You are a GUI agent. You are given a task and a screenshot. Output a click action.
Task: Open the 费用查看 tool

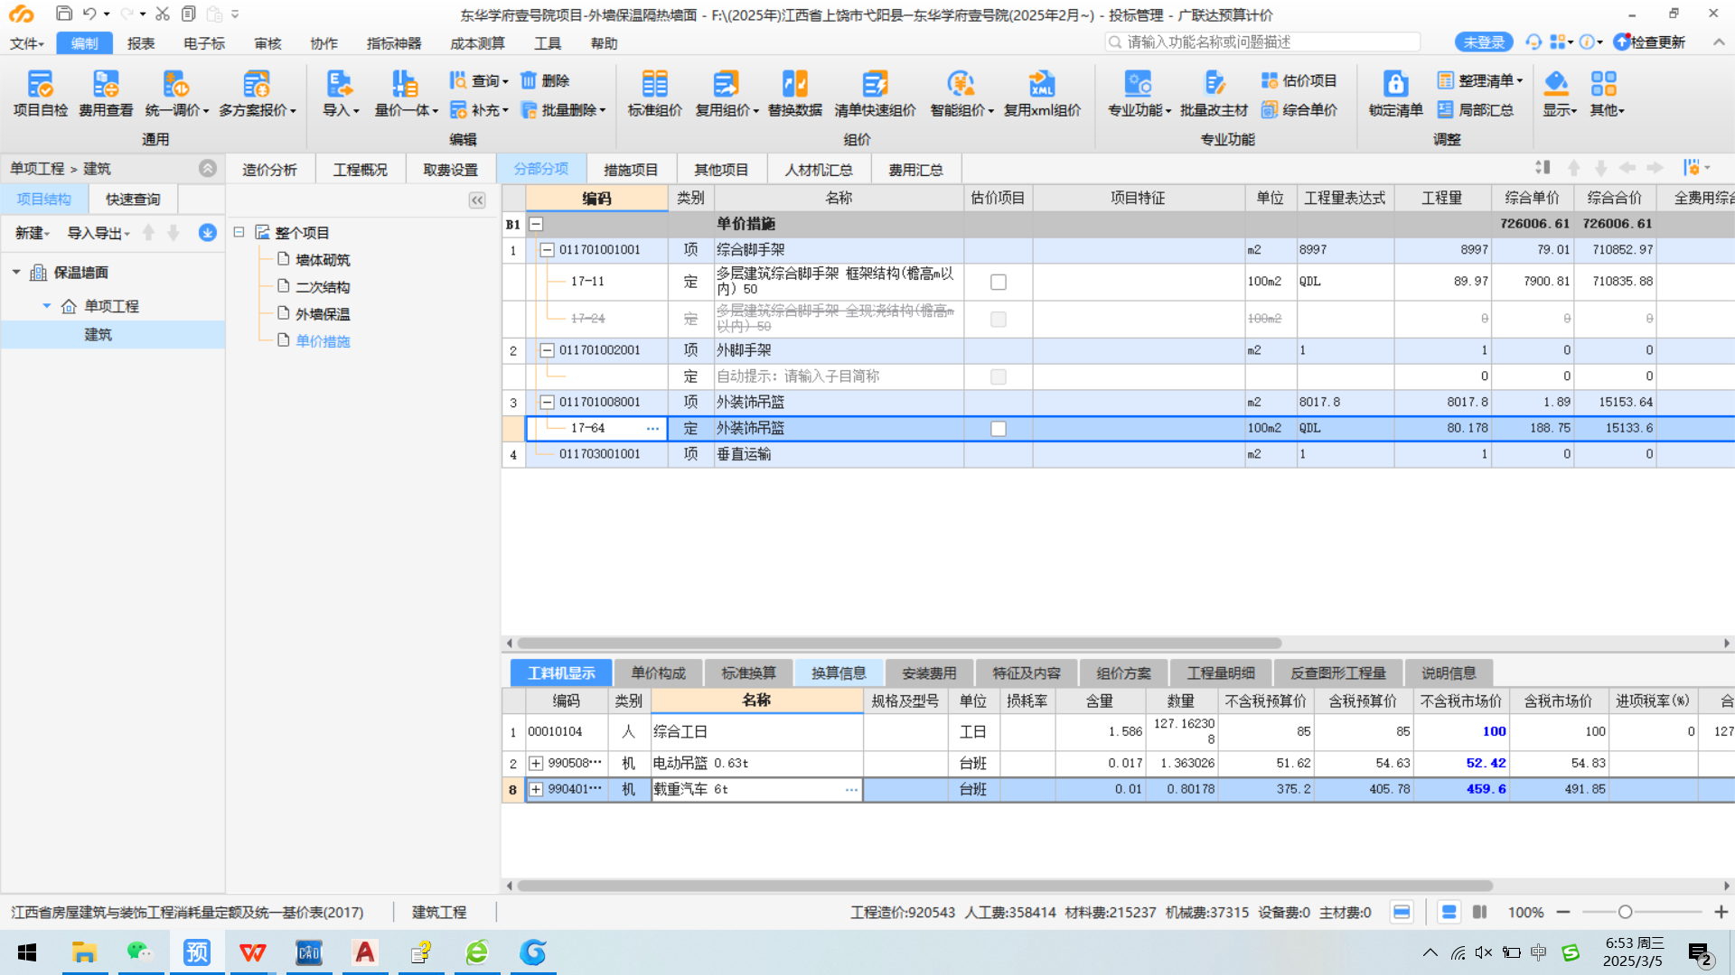[106, 94]
